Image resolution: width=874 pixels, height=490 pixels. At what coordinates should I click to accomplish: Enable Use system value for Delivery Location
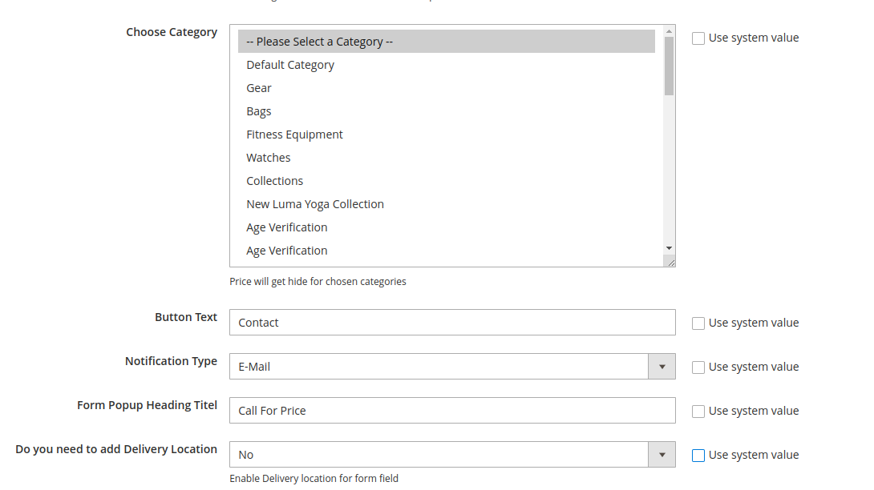(698, 456)
